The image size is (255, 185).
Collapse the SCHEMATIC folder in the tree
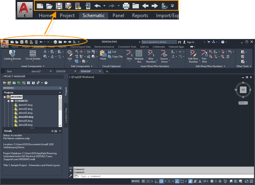click(x=8, y=101)
